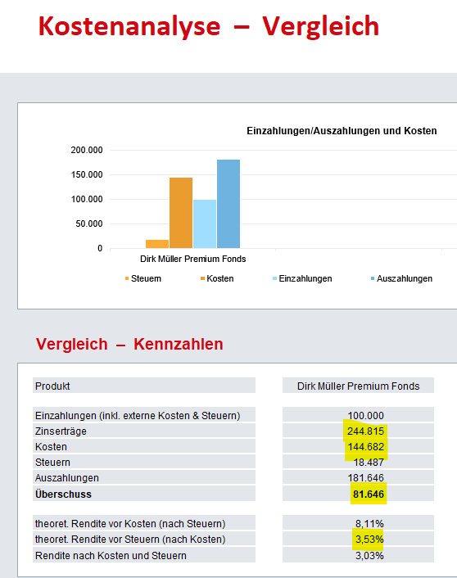Select the Kosten legend label

click(220, 278)
